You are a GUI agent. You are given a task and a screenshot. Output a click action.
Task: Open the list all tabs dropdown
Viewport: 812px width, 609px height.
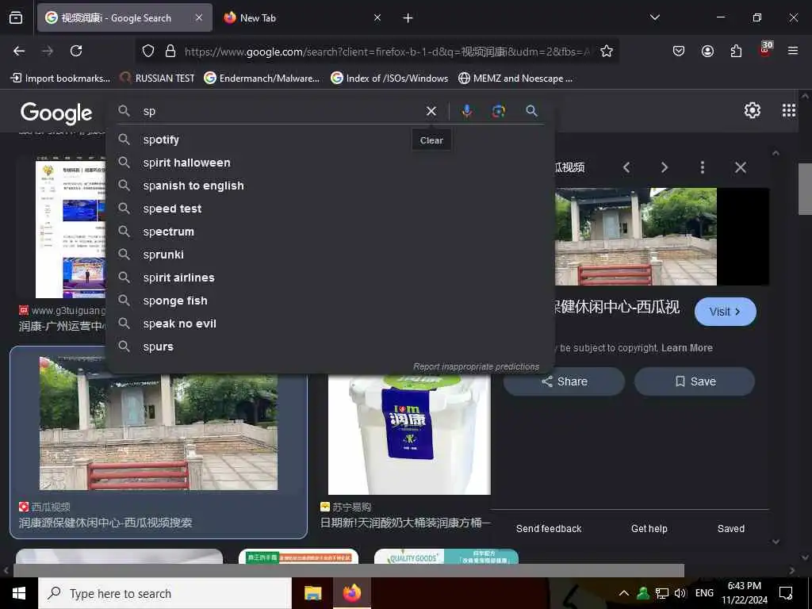(x=654, y=17)
